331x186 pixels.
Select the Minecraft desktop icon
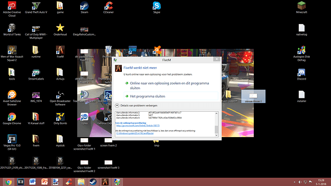tap(301, 8)
